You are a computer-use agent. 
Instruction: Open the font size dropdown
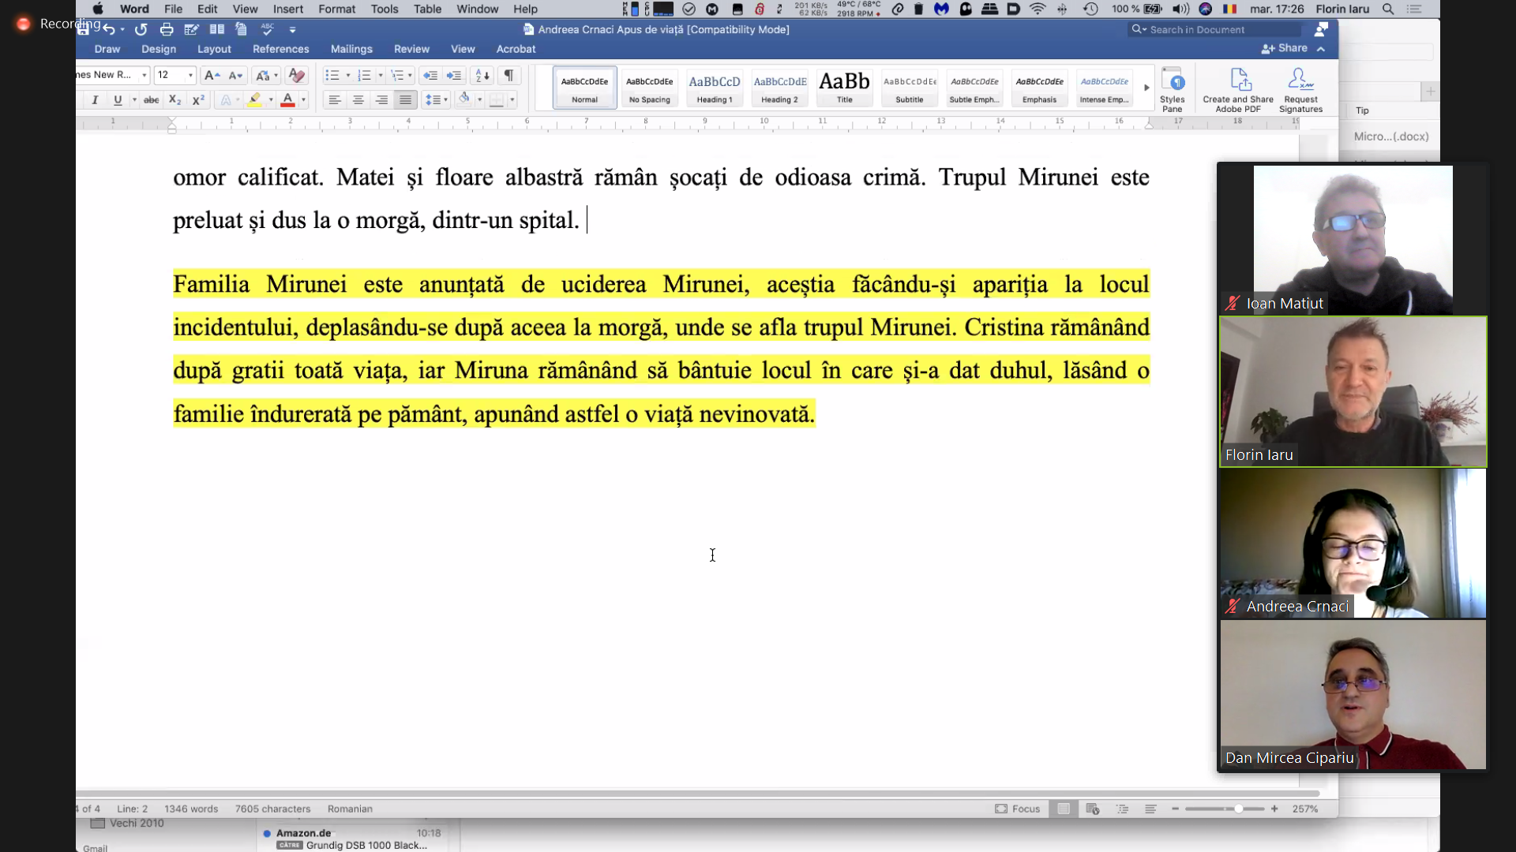pyautogui.click(x=190, y=76)
